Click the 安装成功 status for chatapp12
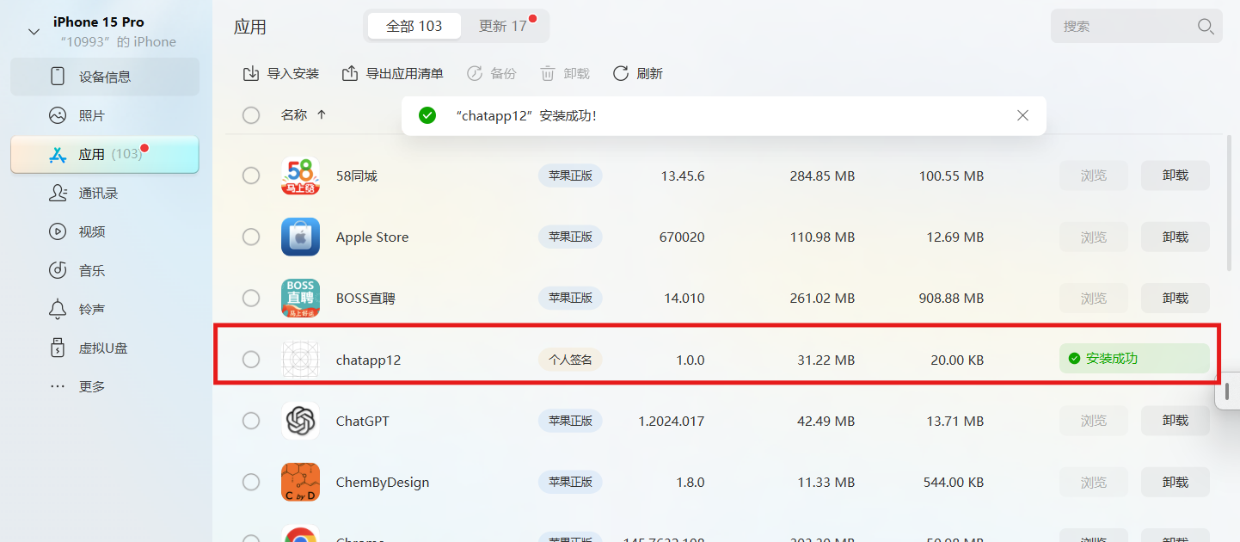Image resolution: width=1240 pixels, height=542 pixels. coord(1134,358)
